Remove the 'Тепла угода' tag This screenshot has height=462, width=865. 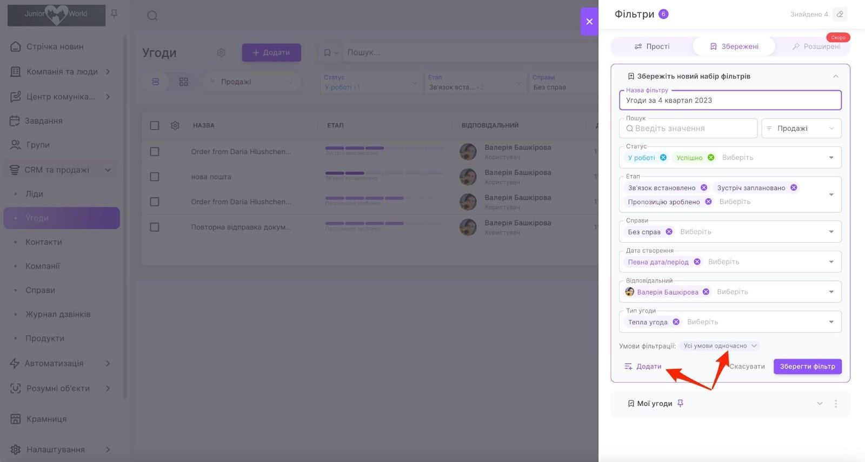676,322
